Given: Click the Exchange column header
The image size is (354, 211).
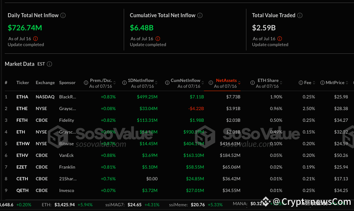Looking at the screenshot, I should point(45,83).
